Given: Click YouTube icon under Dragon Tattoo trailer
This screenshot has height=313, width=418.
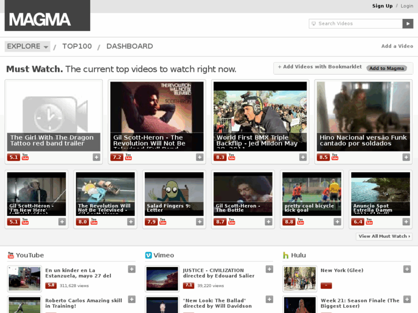Looking at the screenshot, I should click(25, 157).
